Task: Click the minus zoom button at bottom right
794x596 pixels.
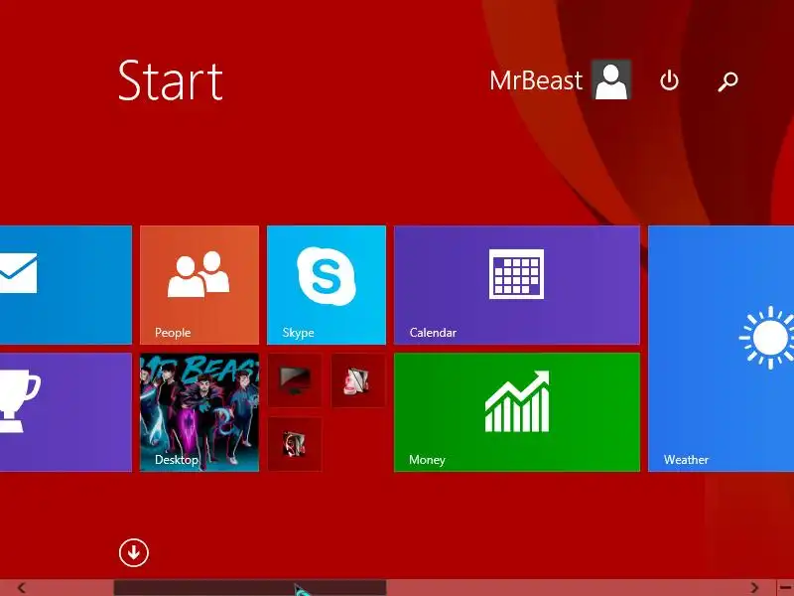Action: click(785, 588)
